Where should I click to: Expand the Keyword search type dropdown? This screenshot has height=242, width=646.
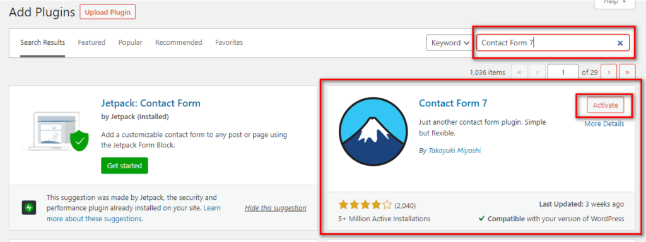pyautogui.click(x=449, y=43)
